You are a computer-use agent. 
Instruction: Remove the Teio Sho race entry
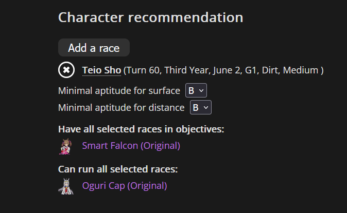pyautogui.click(x=66, y=70)
